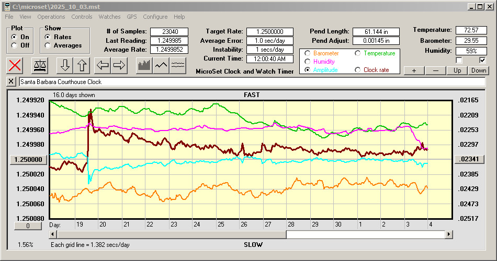Select the Clock rate trace radio button
This screenshot has height=261, width=497.
tap(358, 69)
